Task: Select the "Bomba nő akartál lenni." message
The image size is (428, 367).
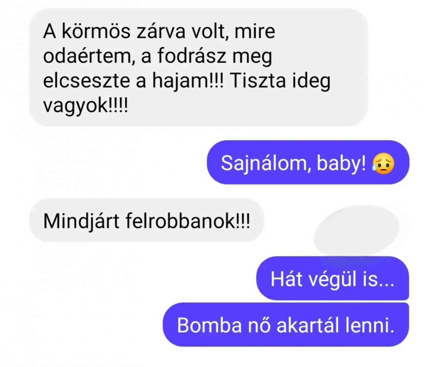Action: pos(286,325)
